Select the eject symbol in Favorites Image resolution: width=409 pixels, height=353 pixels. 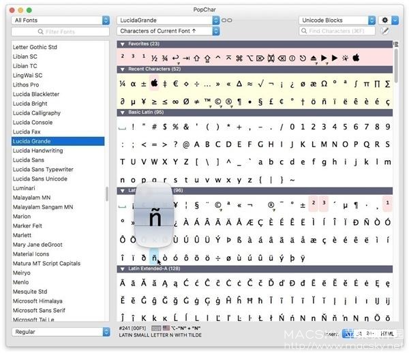click(x=314, y=59)
